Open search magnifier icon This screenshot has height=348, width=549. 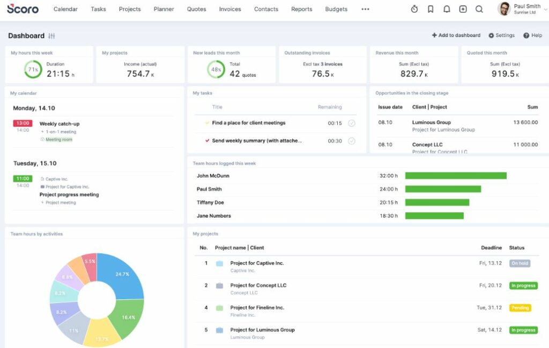click(479, 9)
